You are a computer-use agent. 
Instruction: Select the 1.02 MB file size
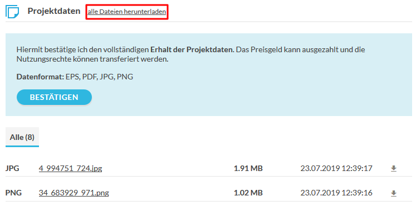(x=248, y=193)
